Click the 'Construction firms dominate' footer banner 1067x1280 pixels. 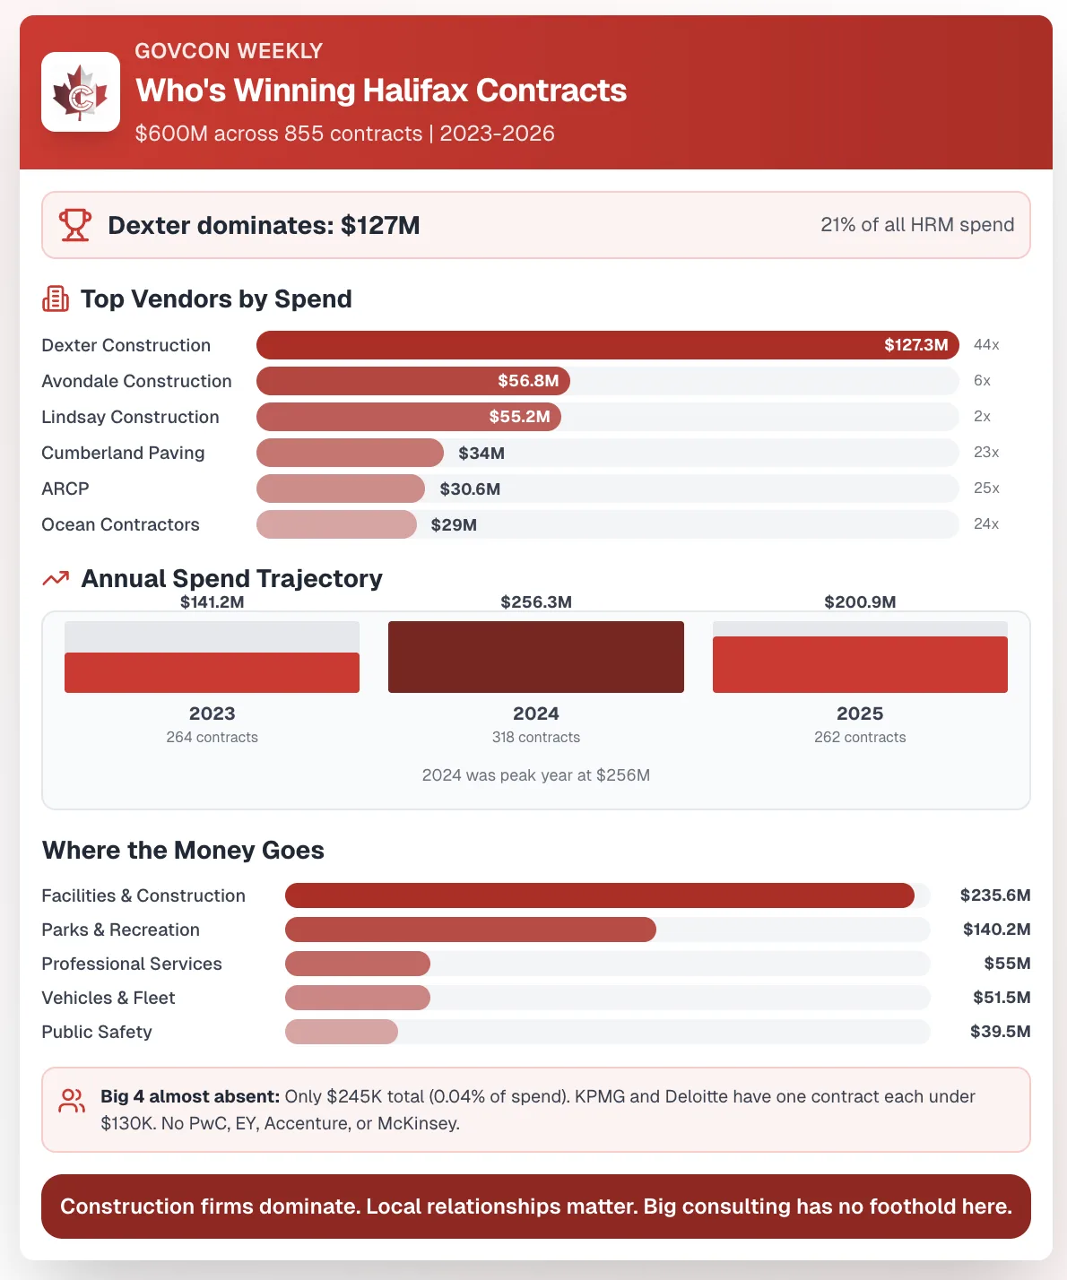coord(536,1206)
